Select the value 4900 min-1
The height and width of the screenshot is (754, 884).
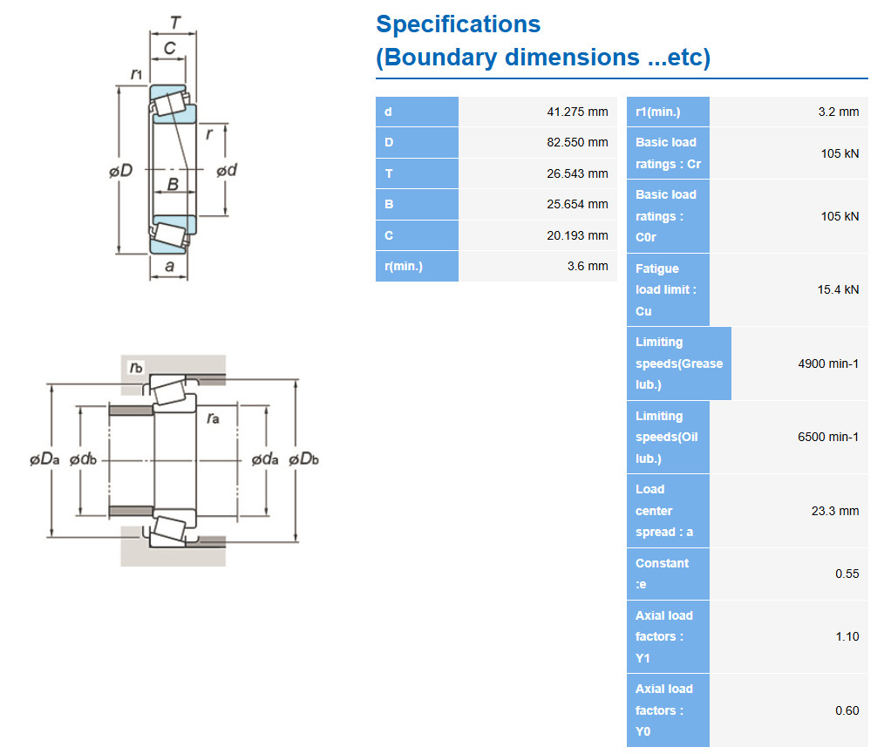pyautogui.click(x=828, y=363)
